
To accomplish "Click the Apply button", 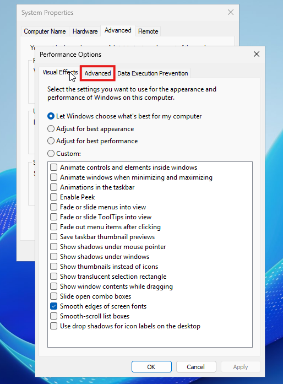I will pyautogui.click(x=241, y=366).
